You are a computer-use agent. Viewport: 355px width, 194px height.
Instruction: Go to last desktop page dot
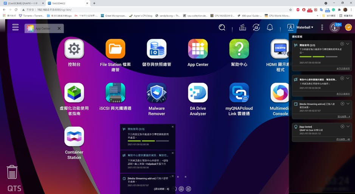click(x=185, y=177)
